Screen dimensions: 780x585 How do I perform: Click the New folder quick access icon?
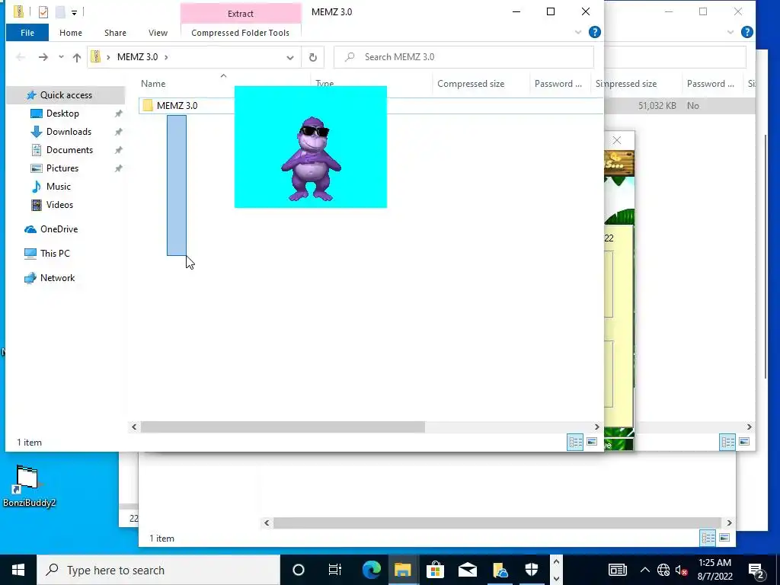(x=60, y=12)
